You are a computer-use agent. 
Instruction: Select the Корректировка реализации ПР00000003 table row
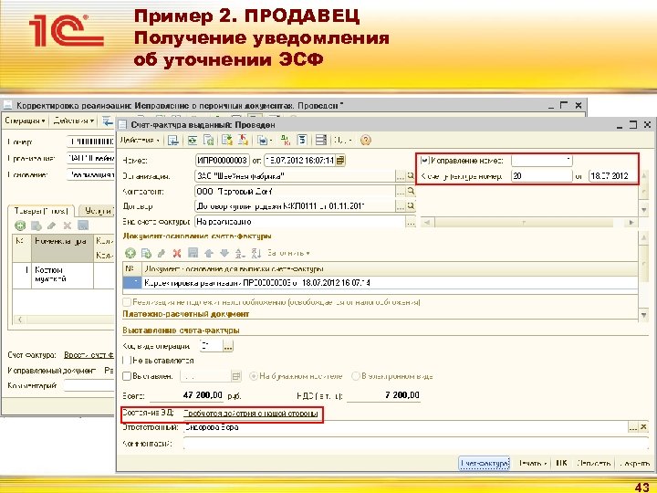(381, 283)
